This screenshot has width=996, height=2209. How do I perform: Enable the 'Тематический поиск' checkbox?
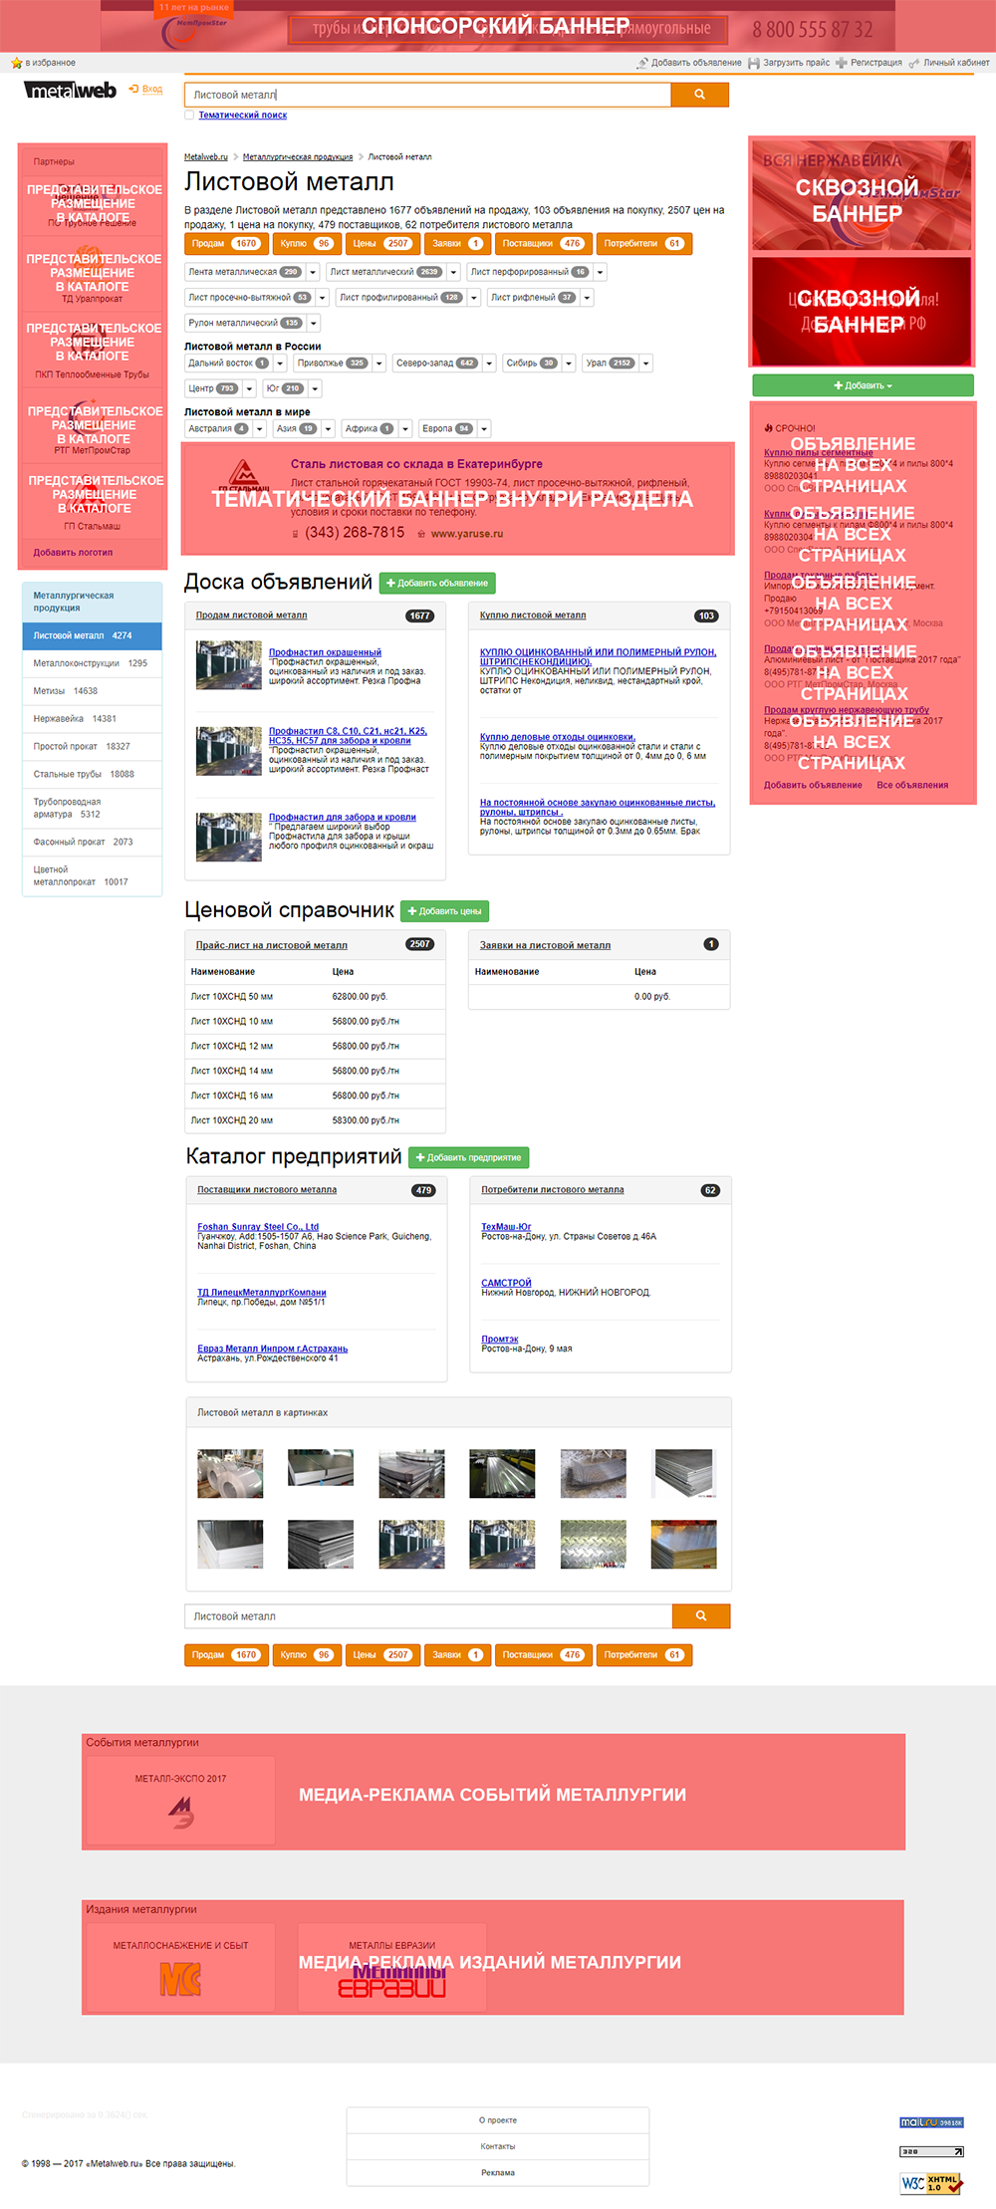pos(189,116)
